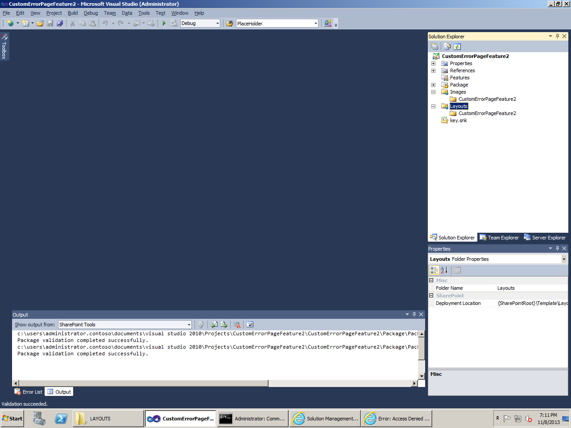This screenshot has height=428, width=571.
Task: Click the Deployment Location property value
Action: (532, 303)
